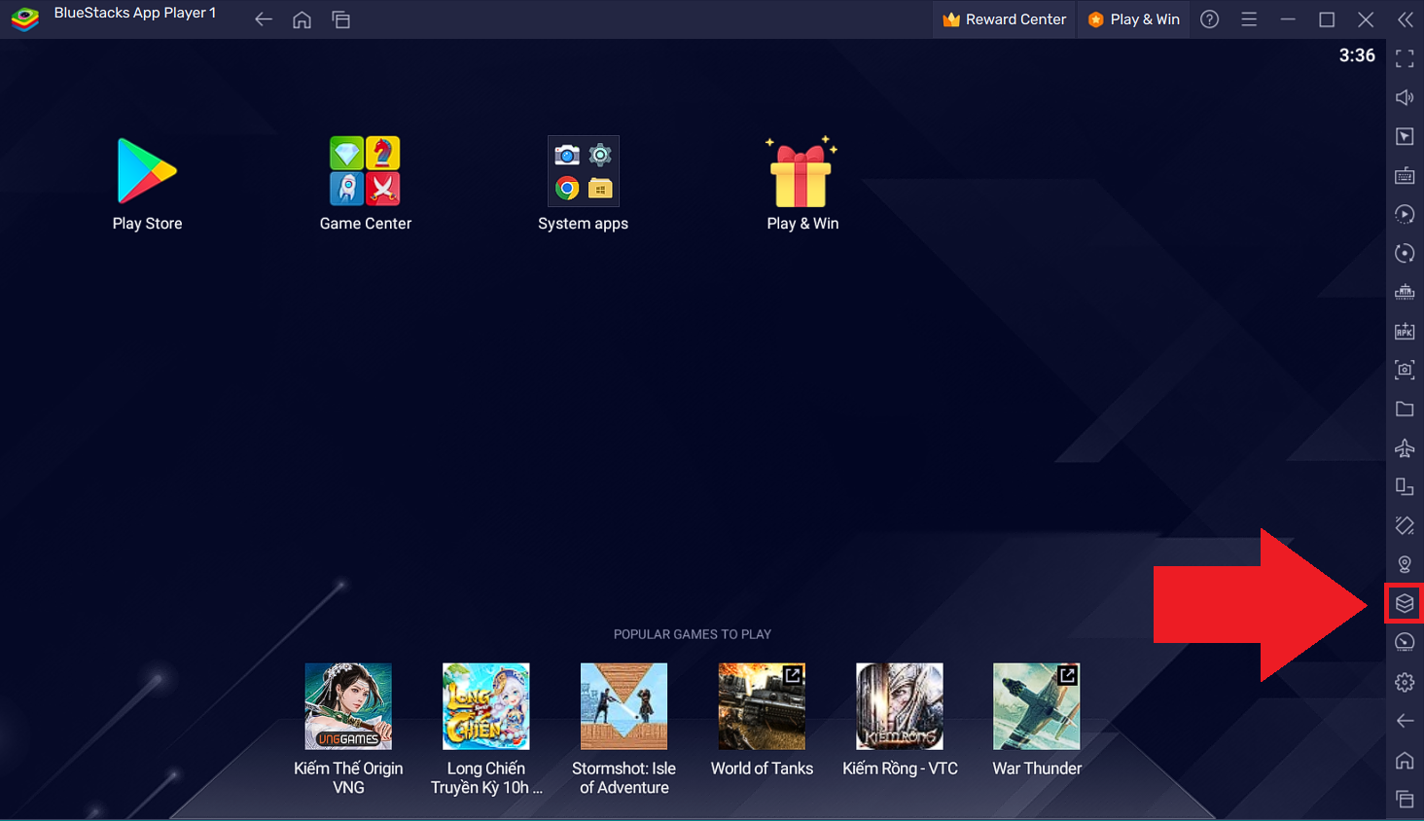Click the sync operations play icon
Viewport: 1424px width, 821px height.
coord(1405,214)
